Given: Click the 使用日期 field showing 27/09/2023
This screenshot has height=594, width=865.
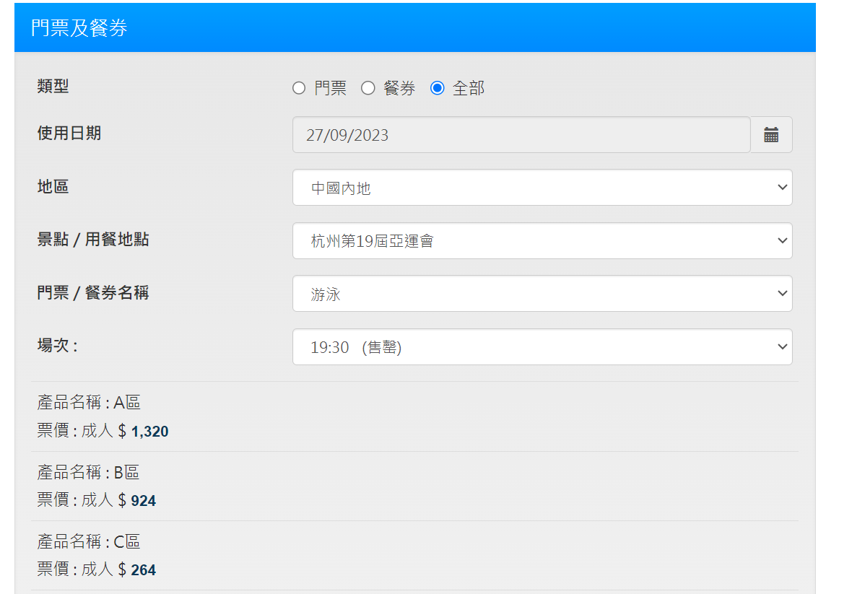Looking at the screenshot, I should tap(521, 135).
